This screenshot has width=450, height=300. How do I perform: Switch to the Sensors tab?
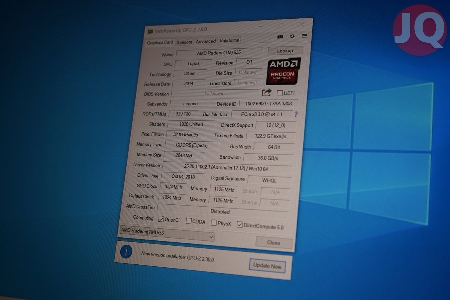click(x=184, y=42)
